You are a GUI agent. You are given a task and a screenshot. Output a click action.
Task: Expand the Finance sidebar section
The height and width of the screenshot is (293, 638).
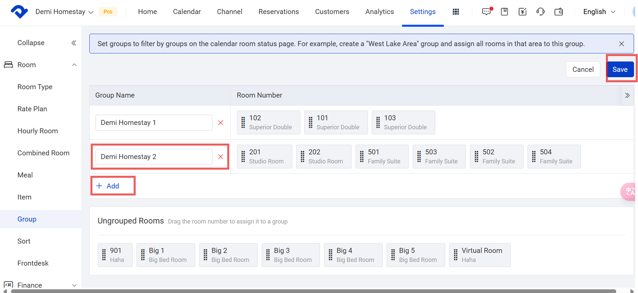click(x=74, y=285)
